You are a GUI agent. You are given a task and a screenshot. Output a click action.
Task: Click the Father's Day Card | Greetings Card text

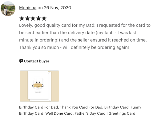pyautogui.click(x=105, y=113)
